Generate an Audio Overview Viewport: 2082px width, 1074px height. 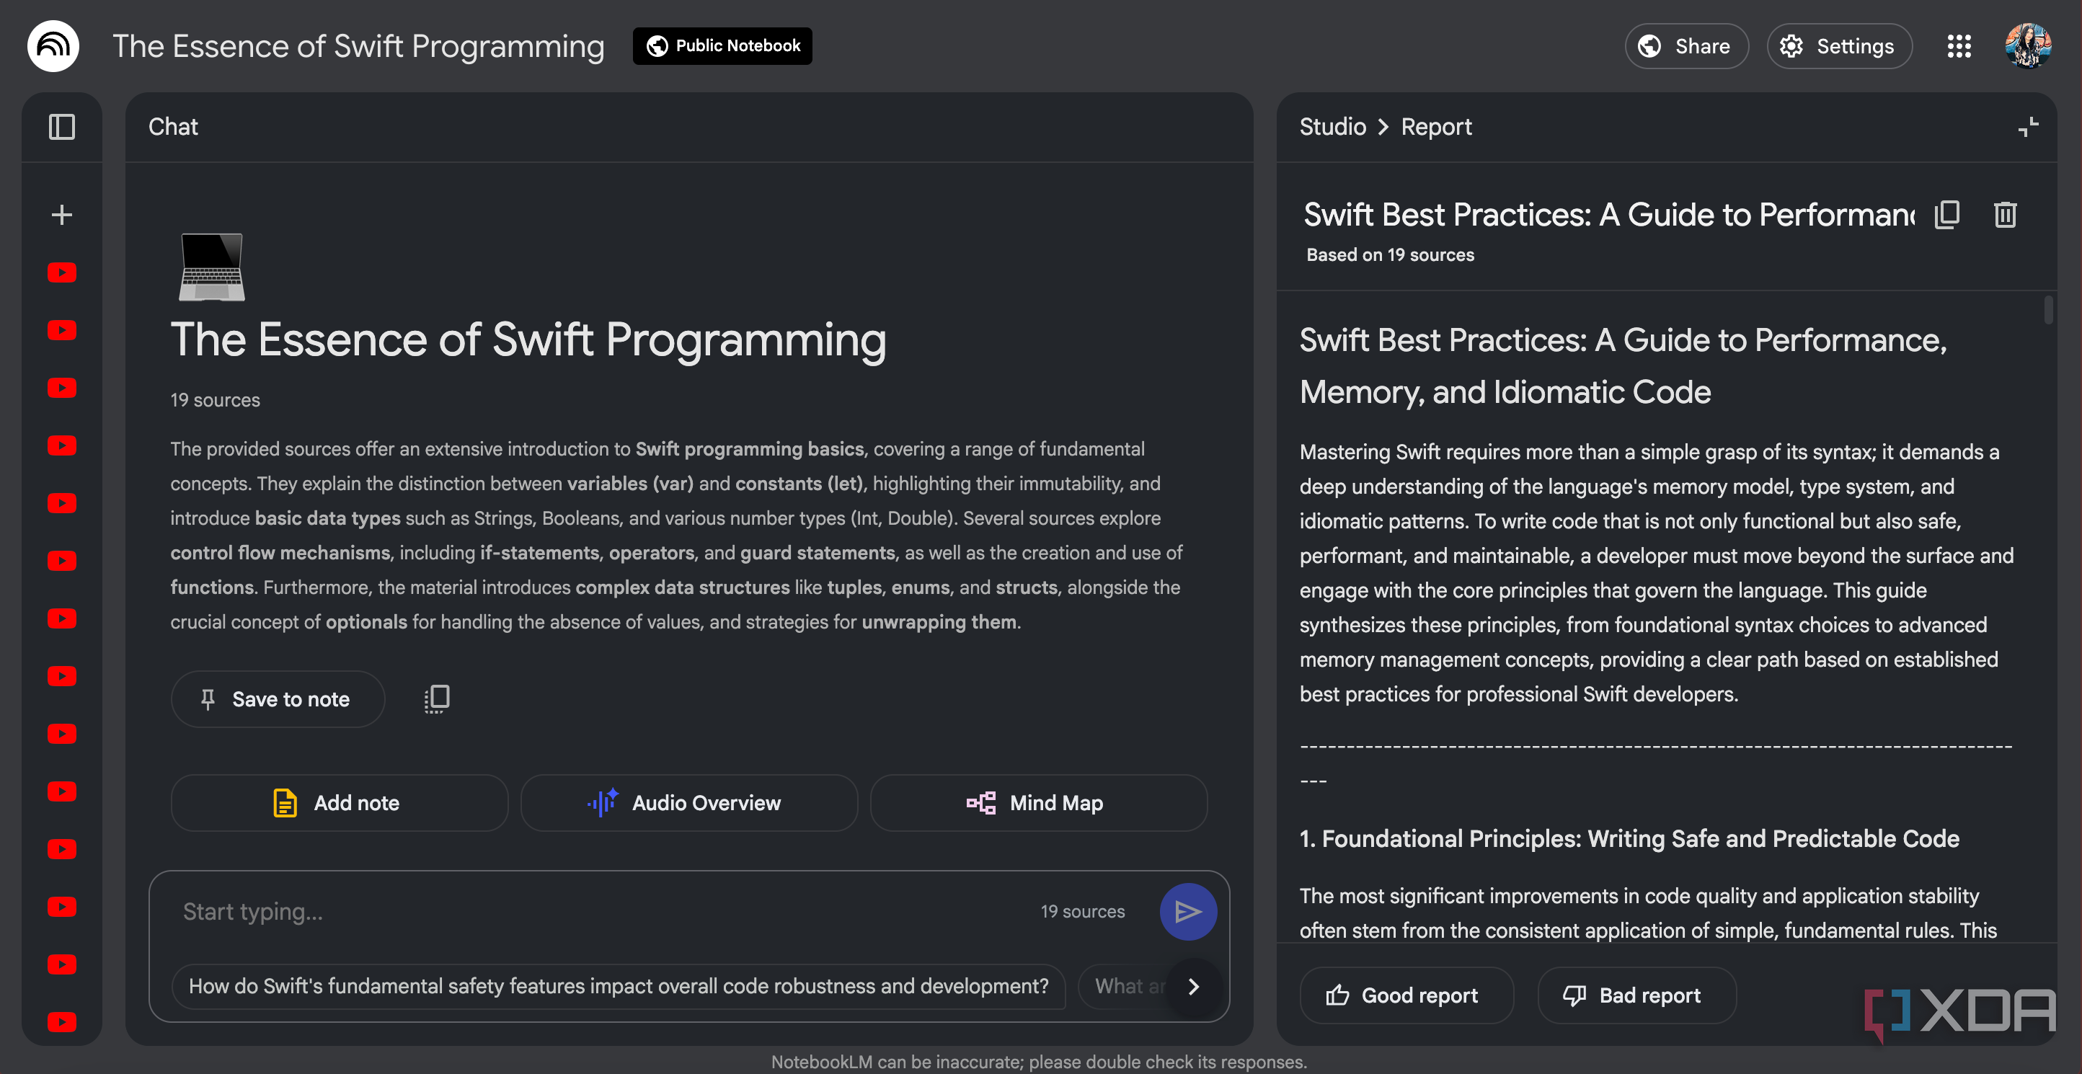pyautogui.click(x=688, y=803)
